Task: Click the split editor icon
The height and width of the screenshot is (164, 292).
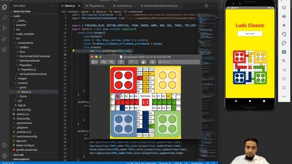Action: [x=206, y=6]
